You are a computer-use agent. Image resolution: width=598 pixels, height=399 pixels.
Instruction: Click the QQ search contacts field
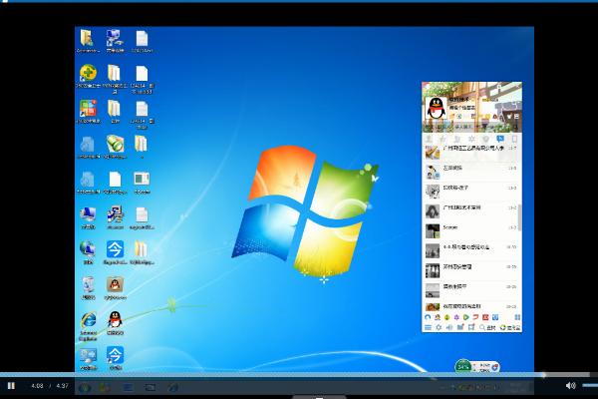[471, 126]
